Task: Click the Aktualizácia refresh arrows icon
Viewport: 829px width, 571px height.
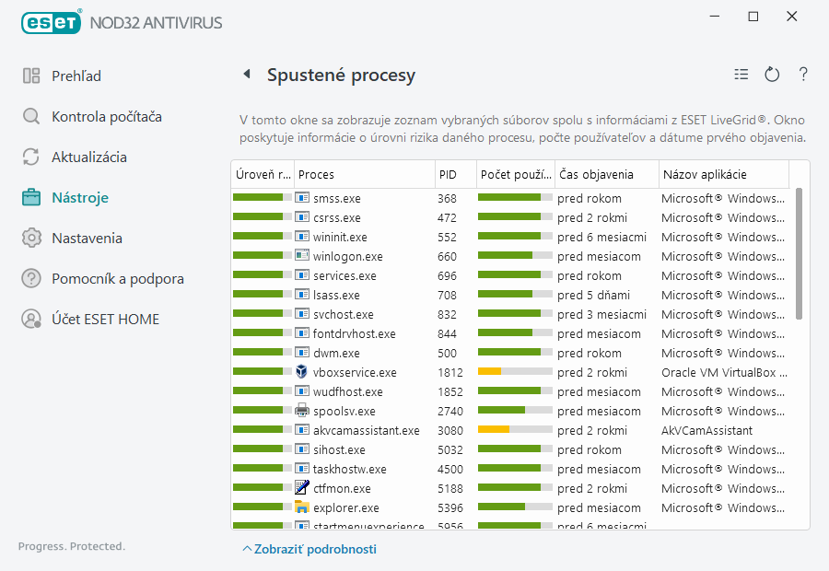Action: point(31,157)
